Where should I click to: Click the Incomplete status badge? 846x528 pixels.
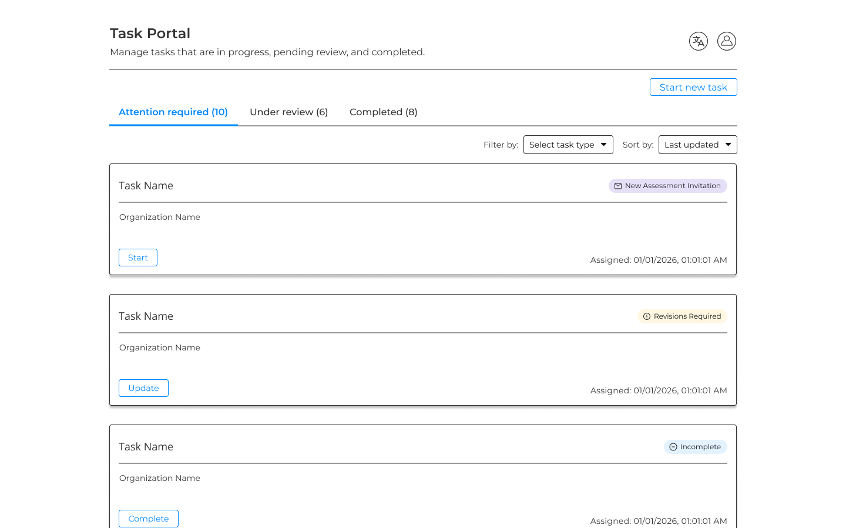(695, 447)
